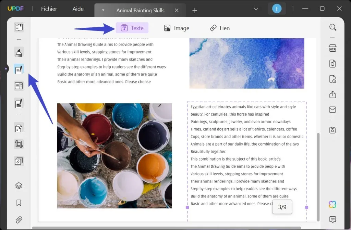Screen dimensions: 351x230
Task: Select the blue watercolor image
Action: tap(247, 63)
